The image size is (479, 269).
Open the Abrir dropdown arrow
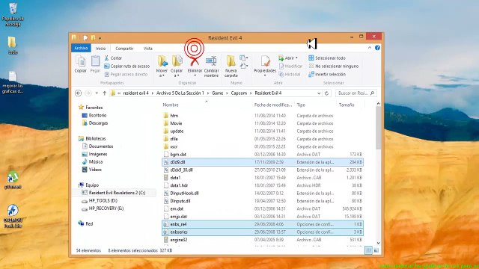pos(296,58)
